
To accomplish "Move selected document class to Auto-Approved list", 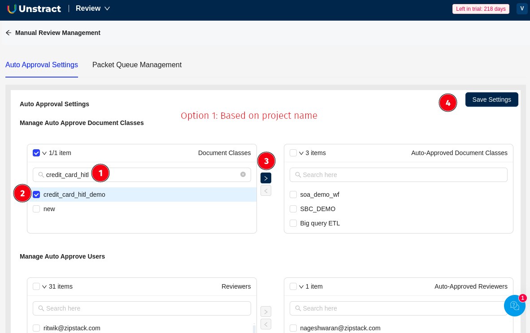I will [x=266, y=178].
